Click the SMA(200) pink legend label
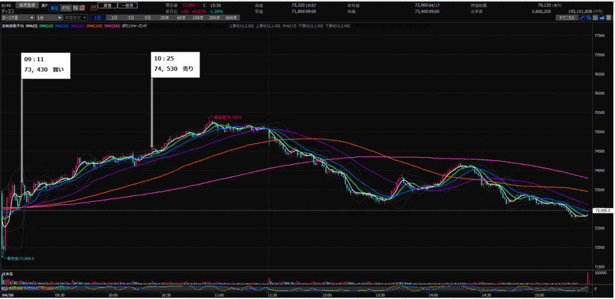 point(110,27)
